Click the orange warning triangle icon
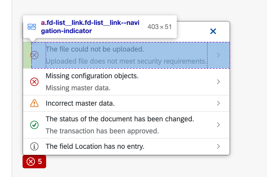Viewport: 267px width, 177px height. click(34, 103)
